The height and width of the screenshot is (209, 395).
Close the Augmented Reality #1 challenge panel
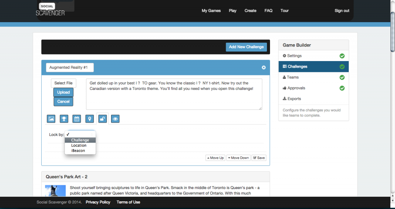[x=263, y=68]
